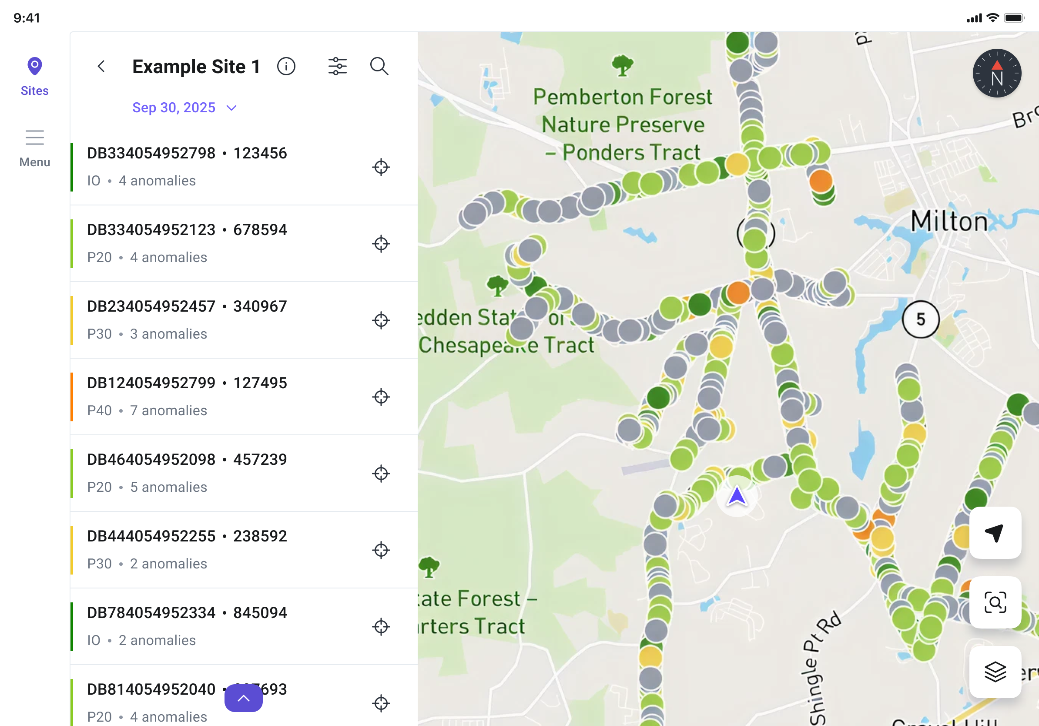The image size is (1039, 726).
Task: Locate DB124054952799 with its crosshair icon
Action: (381, 397)
